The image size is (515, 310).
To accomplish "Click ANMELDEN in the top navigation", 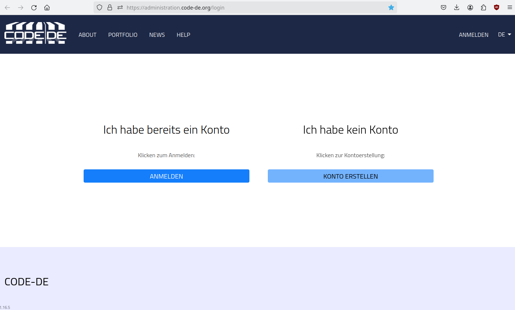I will 474,35.
